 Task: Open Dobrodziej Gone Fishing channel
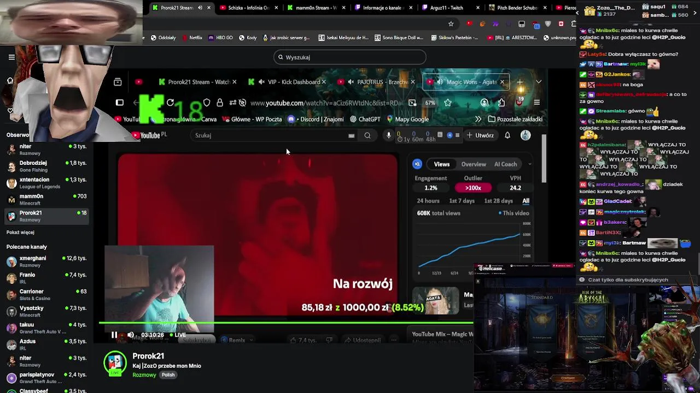click(46, 166)
